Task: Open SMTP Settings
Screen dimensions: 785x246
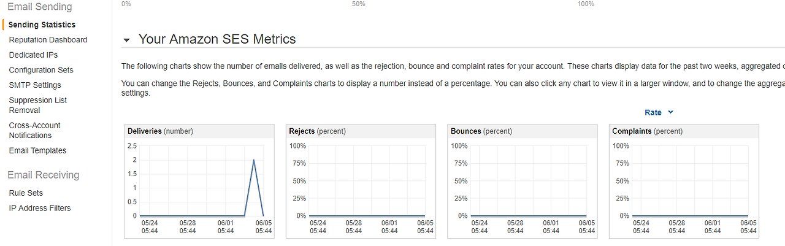Action: coord(35,85)
